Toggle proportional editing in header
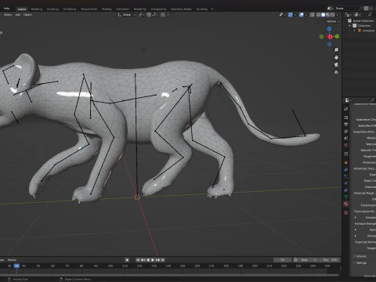The width and height of the screenshot is (376, 282). (163, 15)
